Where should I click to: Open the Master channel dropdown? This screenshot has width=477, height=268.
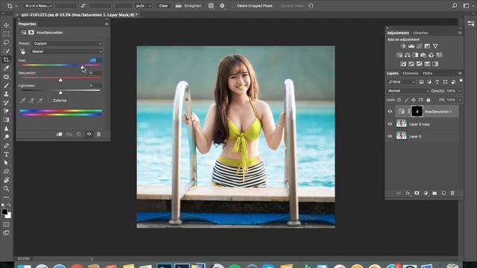pyautogui.click(x=66, y=51)
